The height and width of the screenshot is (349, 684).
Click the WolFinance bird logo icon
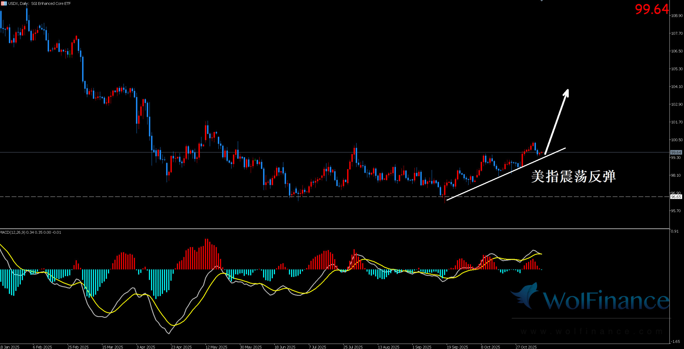tap(525, 295)
